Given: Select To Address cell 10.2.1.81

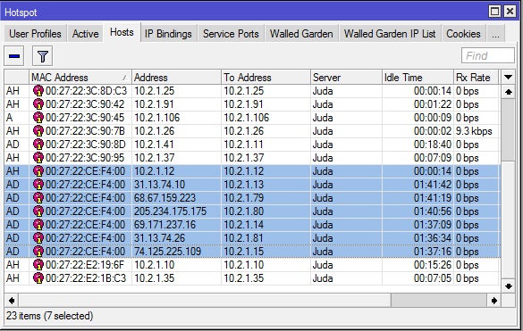Looking at the screenshot, I should click(x=243, y=238).
